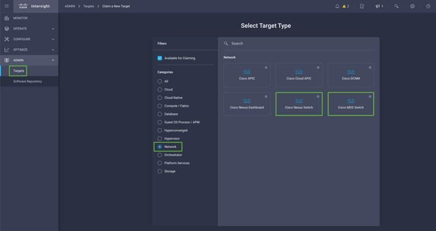Select Guest OS Process / APM
The image size is (436, 231).
[x=160, y=122]
